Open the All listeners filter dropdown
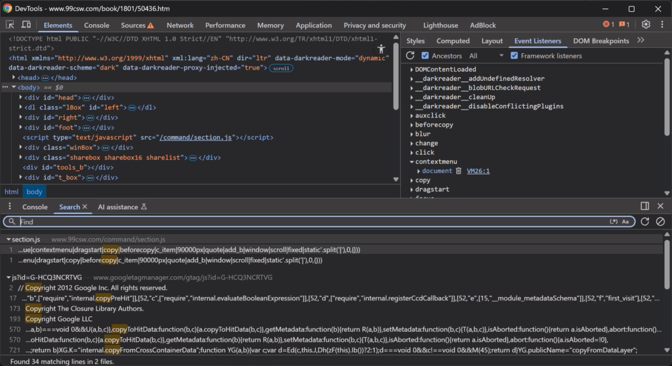Image resolution: width=672 pixels, height=366 pixels. pos(486,56)
